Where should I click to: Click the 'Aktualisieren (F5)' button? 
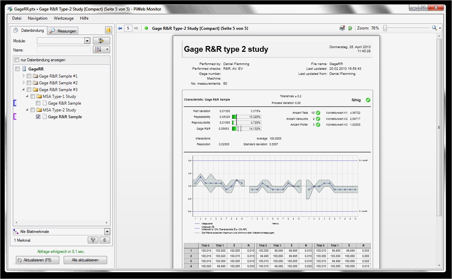(x=38, y=260)
